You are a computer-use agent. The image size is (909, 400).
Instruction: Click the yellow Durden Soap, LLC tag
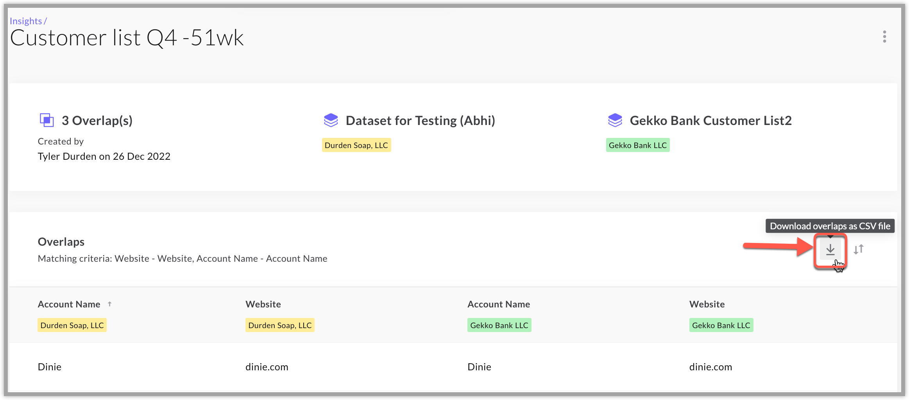(356, 145)
